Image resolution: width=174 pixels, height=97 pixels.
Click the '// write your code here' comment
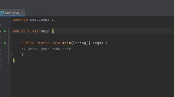point(46,49)
